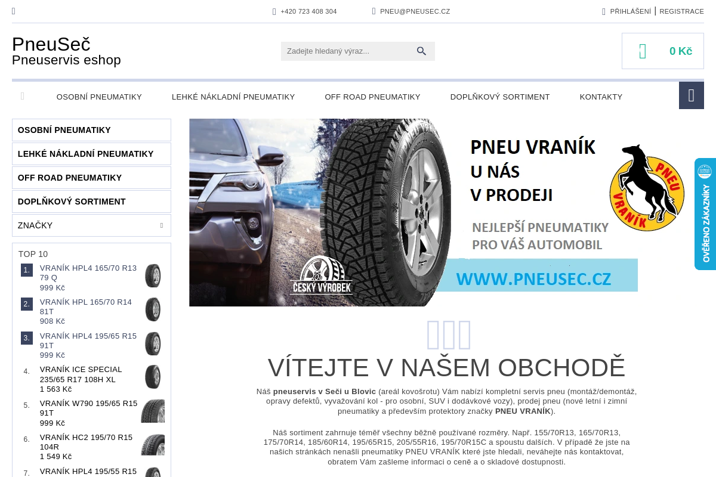
Task: Open Osobní pneumatiky in the top menu
Action: click(99, 97)
